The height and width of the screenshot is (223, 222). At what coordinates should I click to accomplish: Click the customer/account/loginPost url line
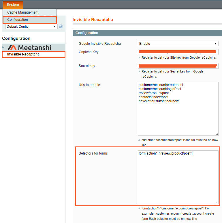coord(160,89)
